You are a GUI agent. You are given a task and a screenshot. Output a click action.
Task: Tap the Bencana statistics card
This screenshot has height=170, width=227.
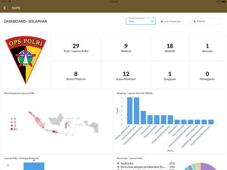pos(207,47)
